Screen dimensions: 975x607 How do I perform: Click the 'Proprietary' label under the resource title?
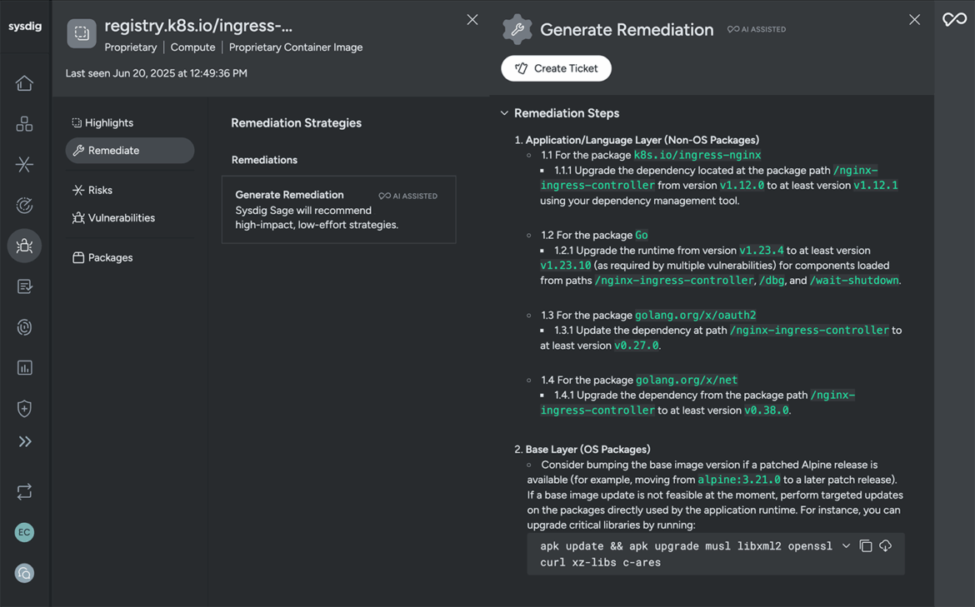point(131,47)
